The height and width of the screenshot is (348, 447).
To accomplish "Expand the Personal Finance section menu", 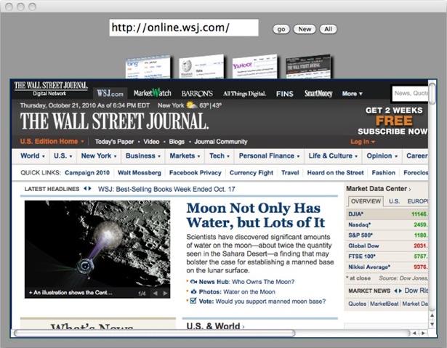I will tap(269, 156).
